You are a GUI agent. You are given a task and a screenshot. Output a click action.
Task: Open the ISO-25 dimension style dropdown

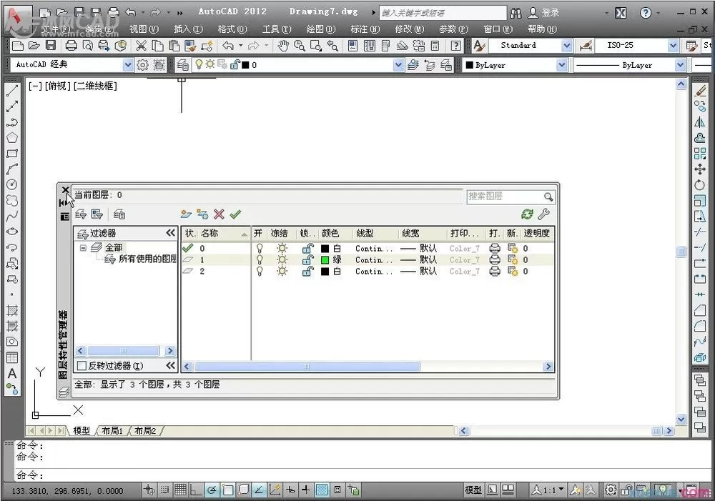(x=673, y=46)
